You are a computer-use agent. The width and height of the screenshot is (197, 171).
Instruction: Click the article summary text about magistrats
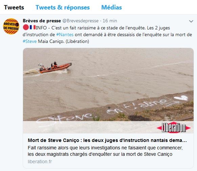point(105,151)
